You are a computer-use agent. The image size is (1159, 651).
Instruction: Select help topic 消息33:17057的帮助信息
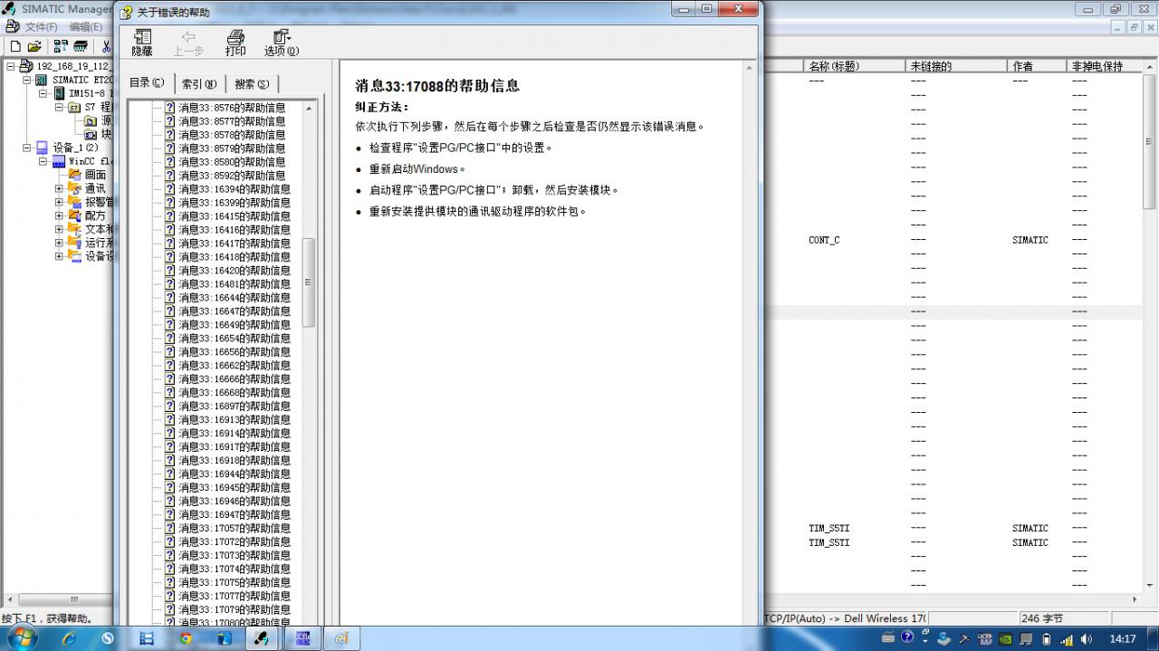click(x=234, y=529)
